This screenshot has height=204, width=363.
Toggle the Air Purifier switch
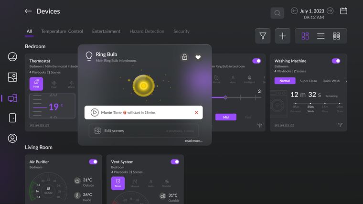coord(93,162)
